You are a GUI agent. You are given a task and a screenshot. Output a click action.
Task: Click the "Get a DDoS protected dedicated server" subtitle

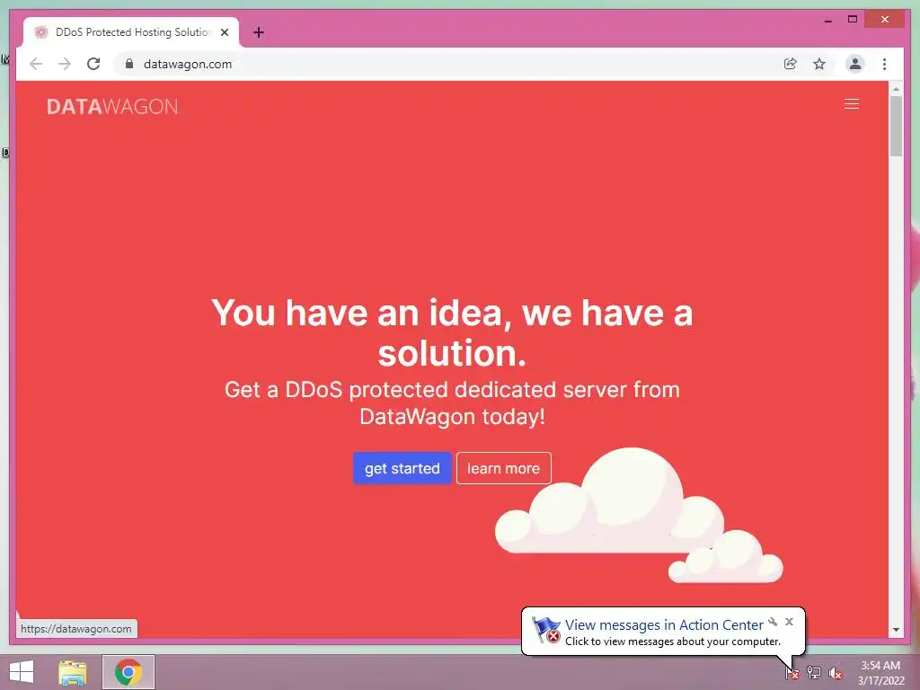pos(452,403)
